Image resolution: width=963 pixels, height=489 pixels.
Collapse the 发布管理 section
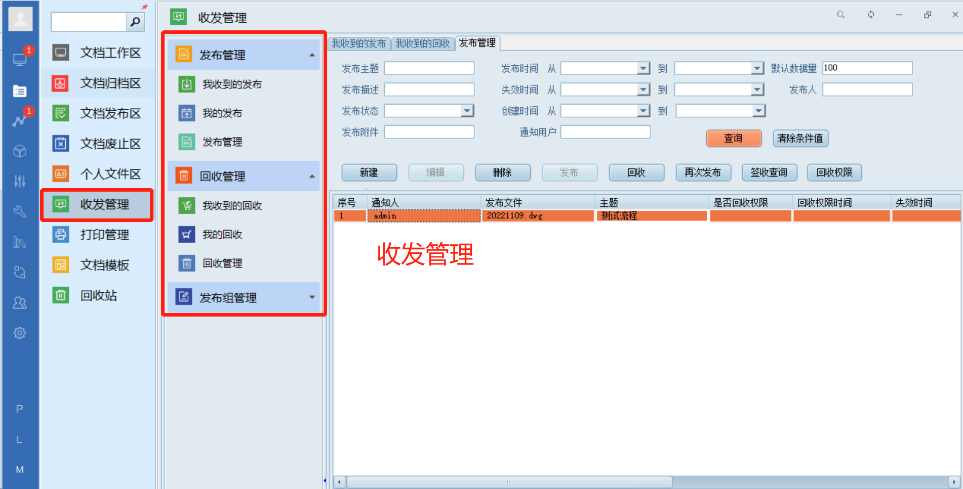coord(312,55)
